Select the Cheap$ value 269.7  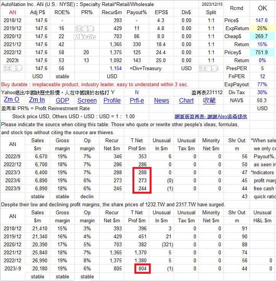(x=261, y=36)
